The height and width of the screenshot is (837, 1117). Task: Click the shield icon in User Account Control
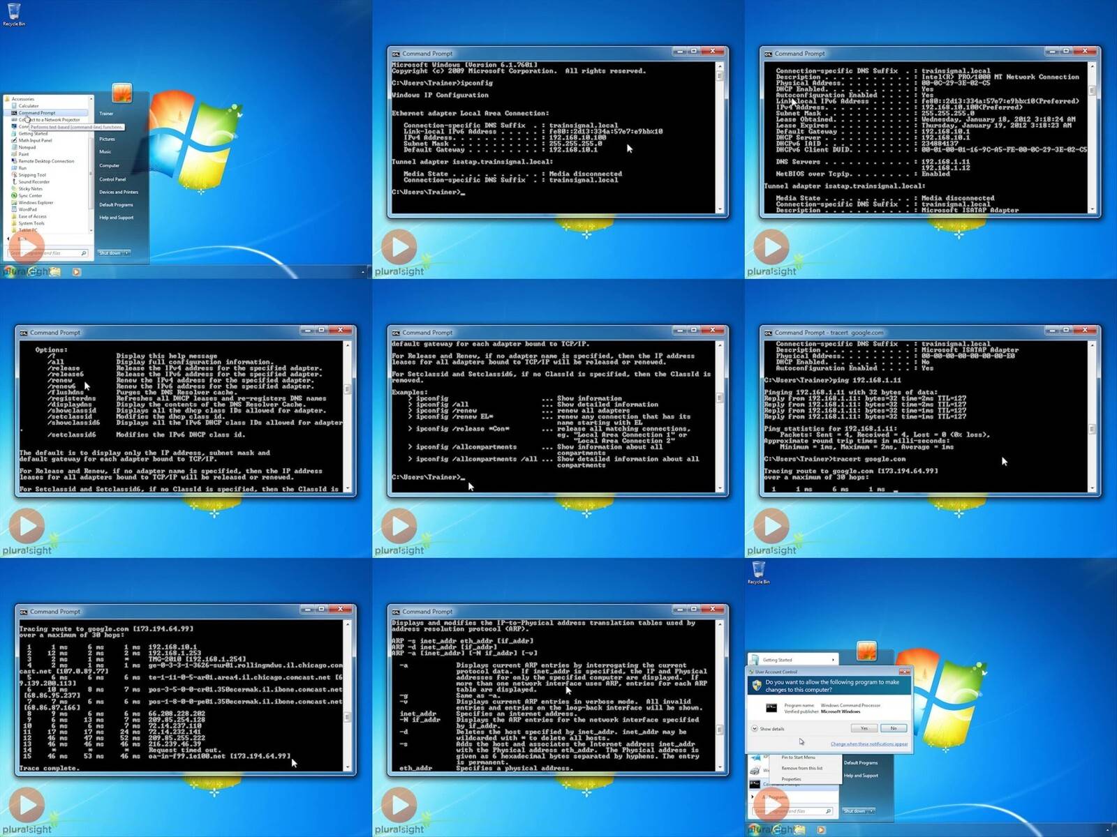pyautogui.click(x=757, y=685)
